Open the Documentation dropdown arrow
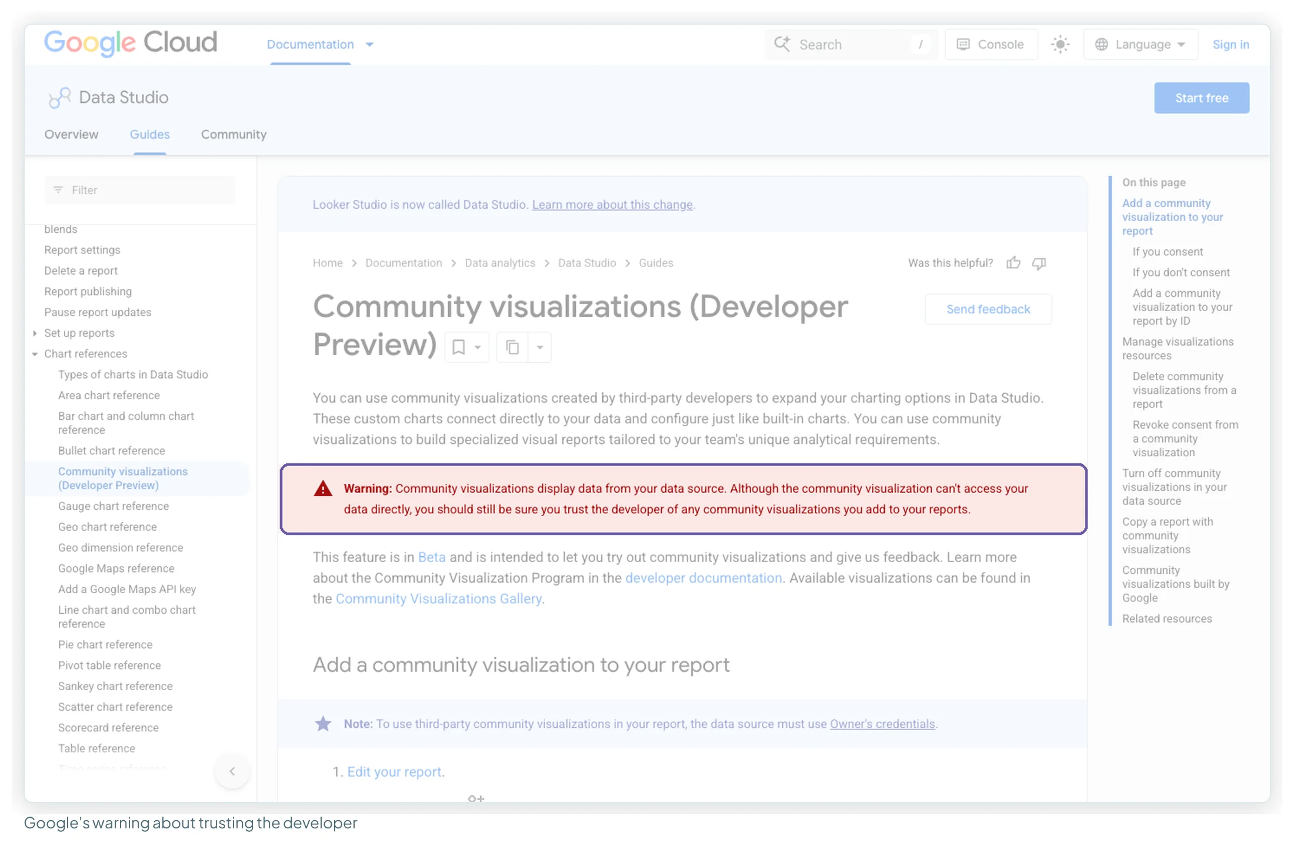This screenshot has width=1294, height=846. pyautogui.click(x=370, y=45)
